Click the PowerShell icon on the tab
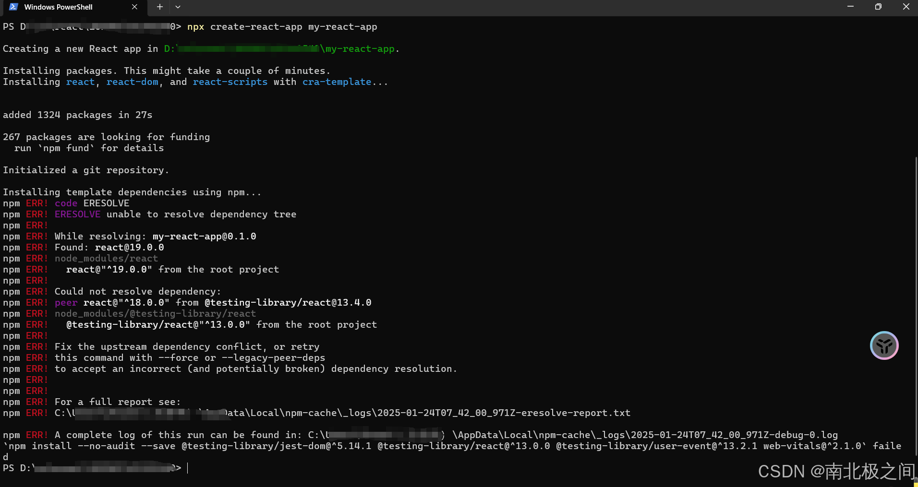918x487 pixels. 13,7
